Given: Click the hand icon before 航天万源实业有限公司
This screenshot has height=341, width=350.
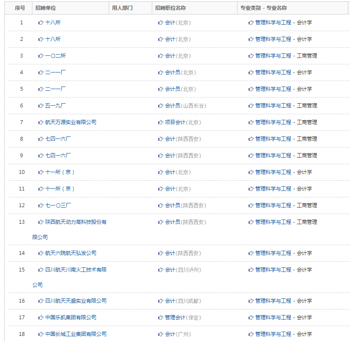Looking at the screenshot, I should [40, 122].
